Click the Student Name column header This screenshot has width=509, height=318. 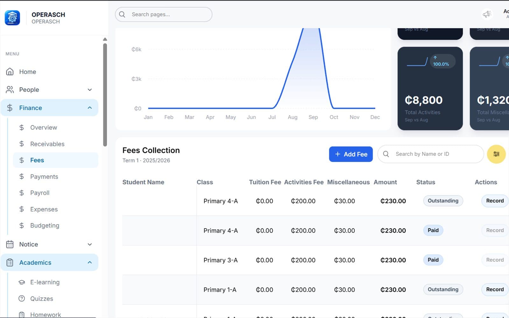[143, 182]
